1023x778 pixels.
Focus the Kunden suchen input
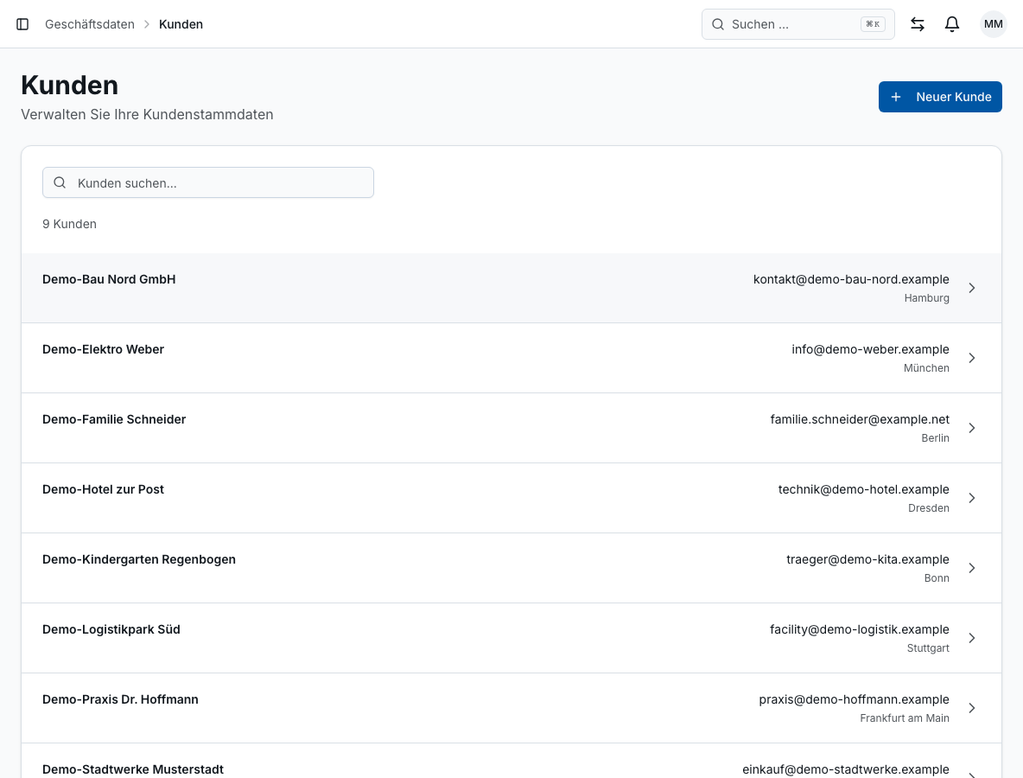coord(208,182)
